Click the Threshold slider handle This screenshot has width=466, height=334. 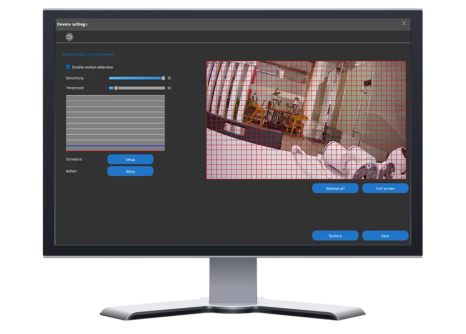[116, 88]
